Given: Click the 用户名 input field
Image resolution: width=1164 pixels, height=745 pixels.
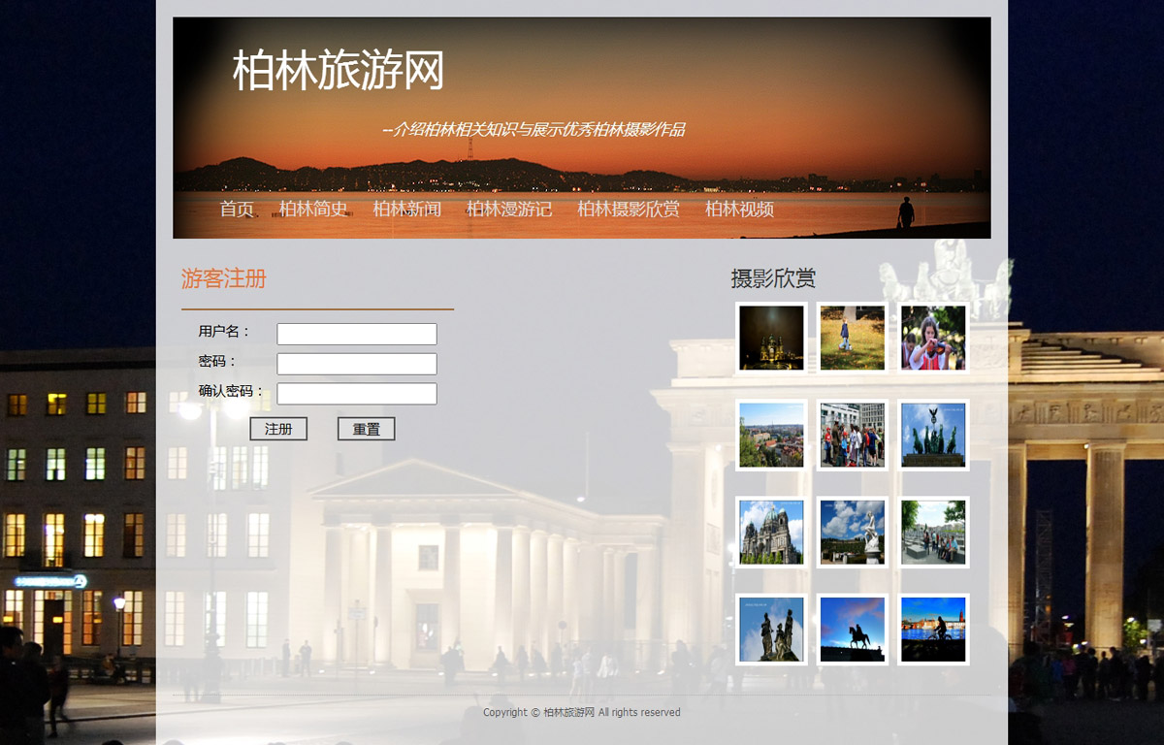Looking at the screenshot, I should click(x=357, y=334).
